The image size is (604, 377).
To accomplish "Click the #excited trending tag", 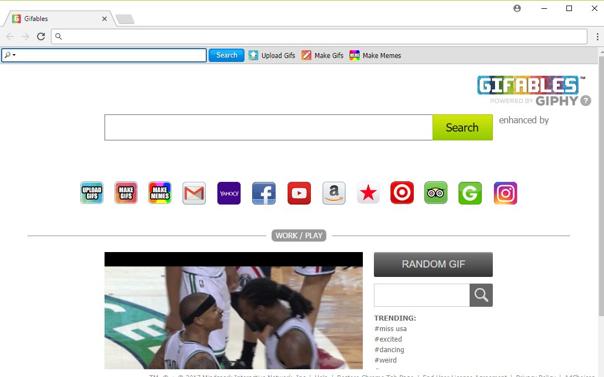I will 388,339.
